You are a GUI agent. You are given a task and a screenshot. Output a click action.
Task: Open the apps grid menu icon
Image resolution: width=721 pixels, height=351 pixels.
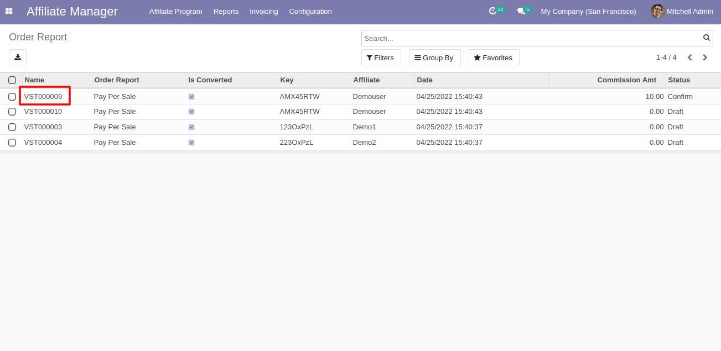tap(9, 11)
